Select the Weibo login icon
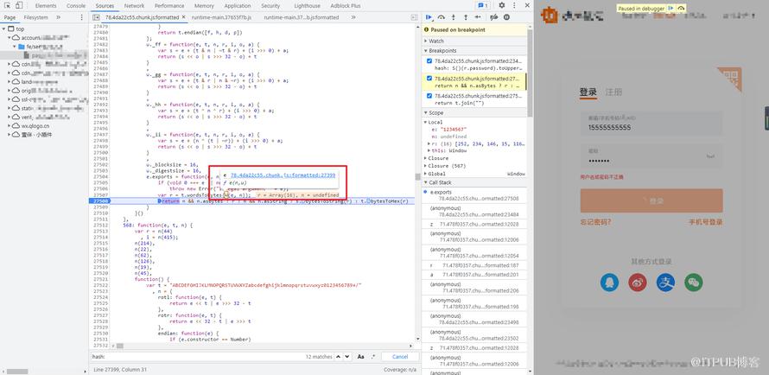Image resolution: width=769 pixels, height=375 pixels. (637, 283)
